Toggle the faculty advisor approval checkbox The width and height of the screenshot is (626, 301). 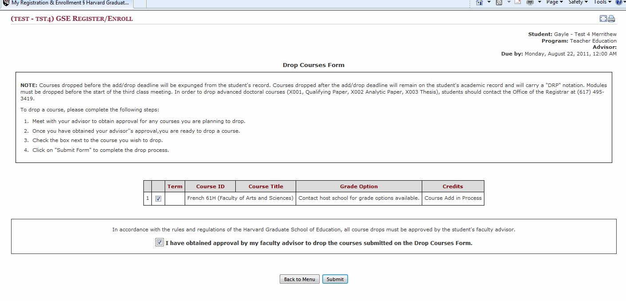coord(159,242)
